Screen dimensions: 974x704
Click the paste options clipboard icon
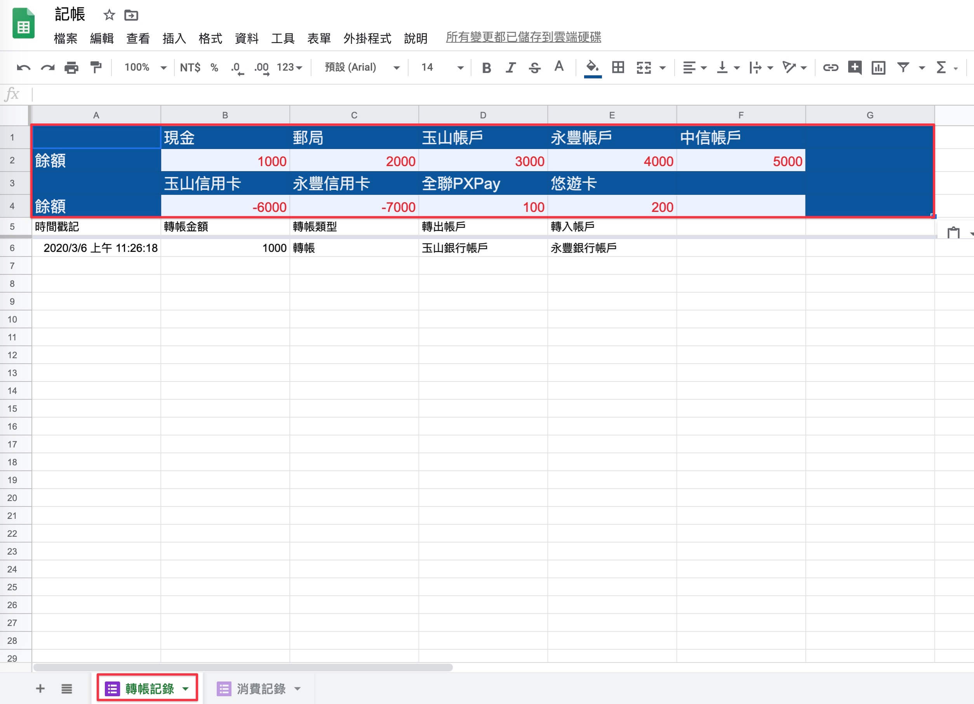pyautogui.click(x=953, y=232)
